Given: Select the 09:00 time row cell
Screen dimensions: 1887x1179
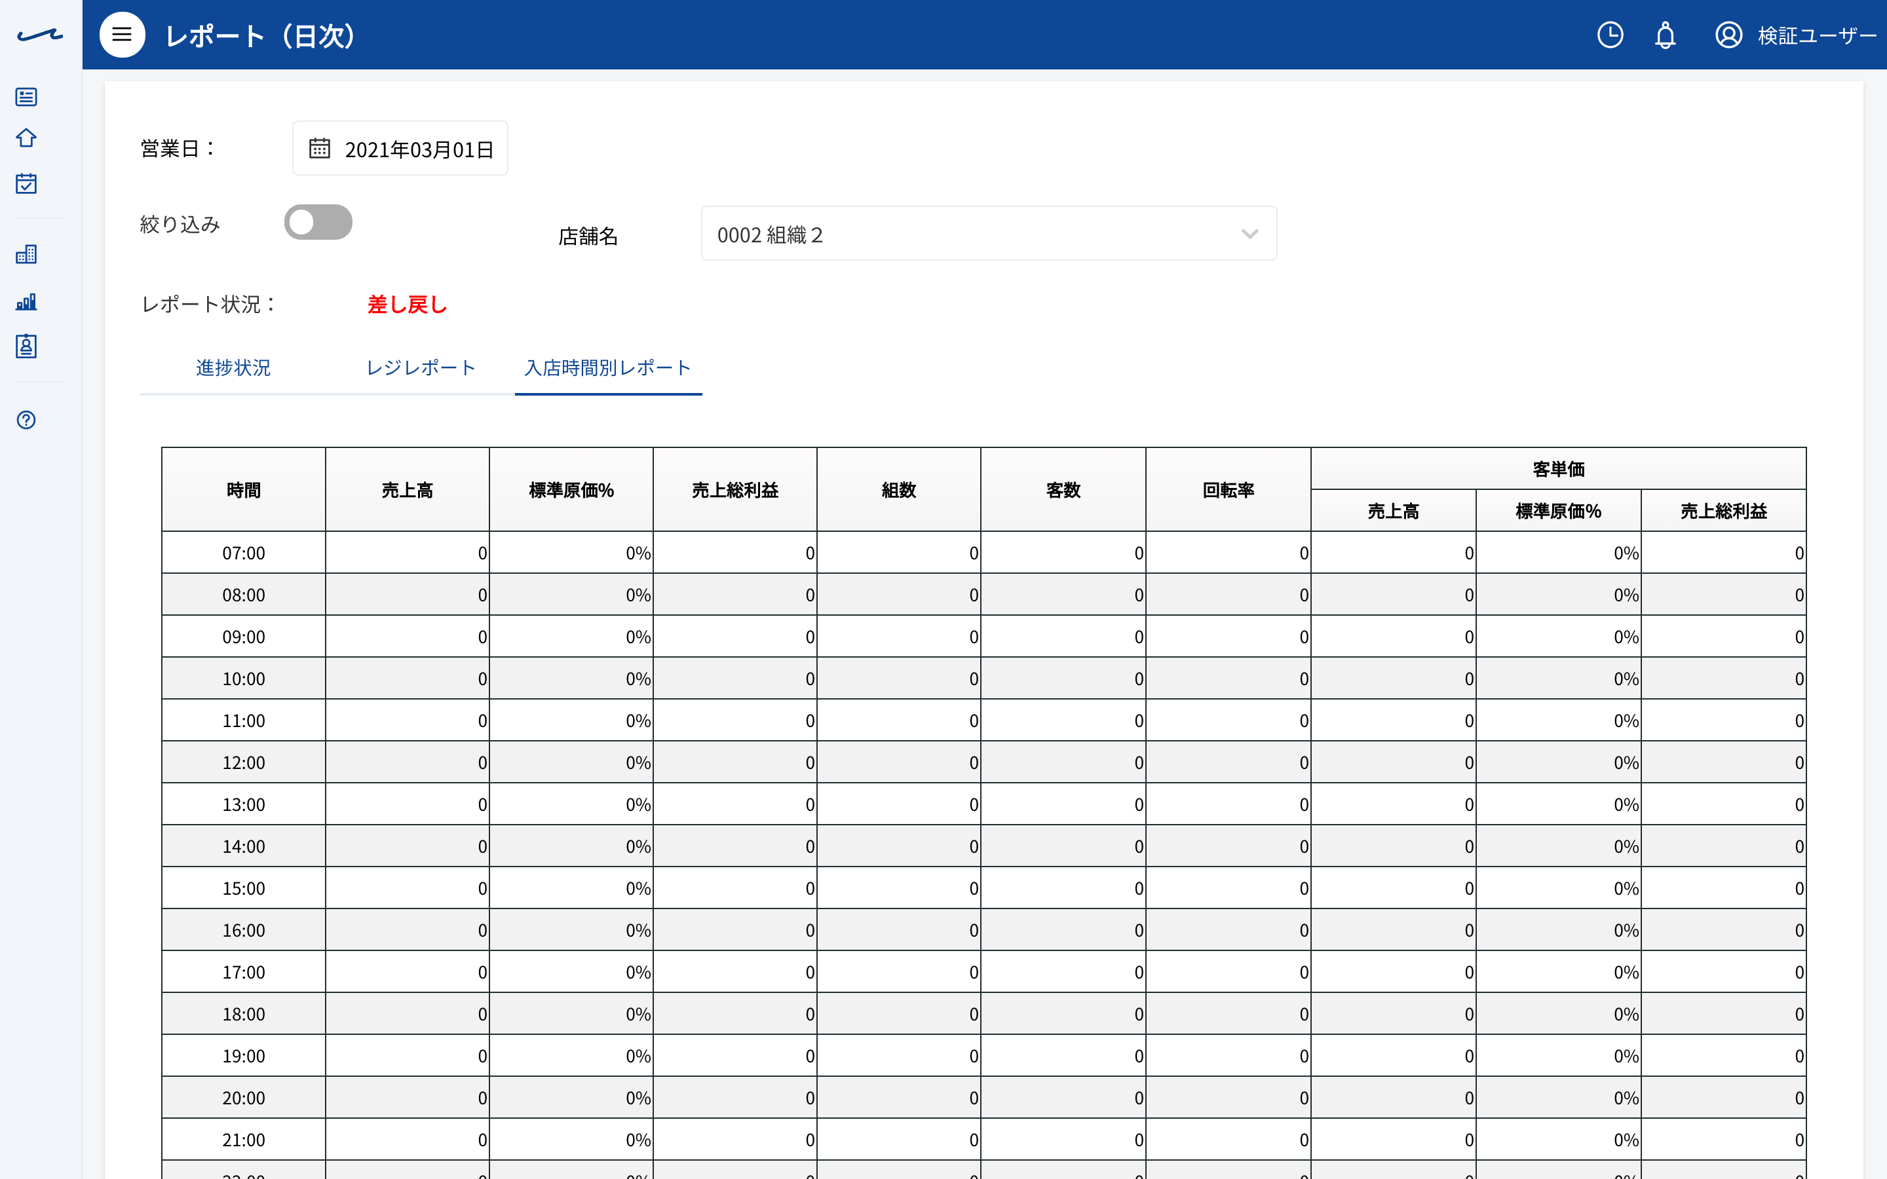Looking at the screenshot, I should point(243,637).
